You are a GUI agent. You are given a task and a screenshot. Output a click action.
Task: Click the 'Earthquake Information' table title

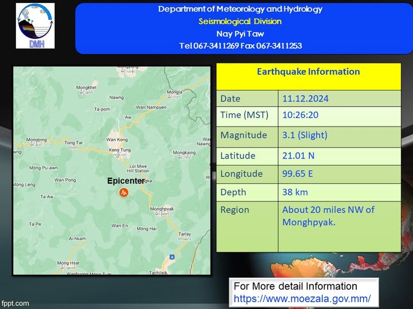[x=309, y=72]
